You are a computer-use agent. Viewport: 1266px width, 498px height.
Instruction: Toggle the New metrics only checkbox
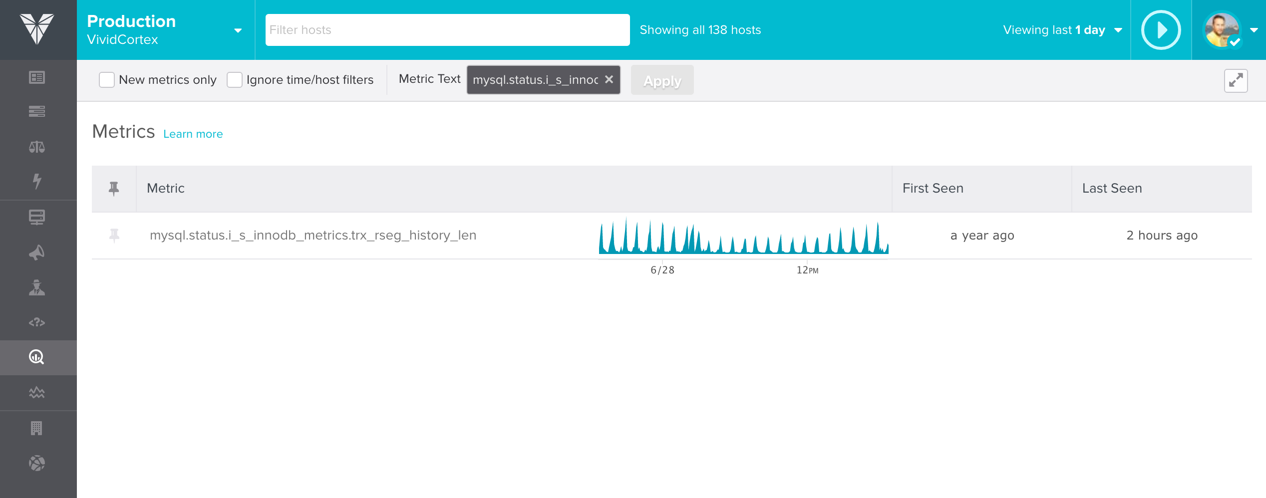coord(107,80)
